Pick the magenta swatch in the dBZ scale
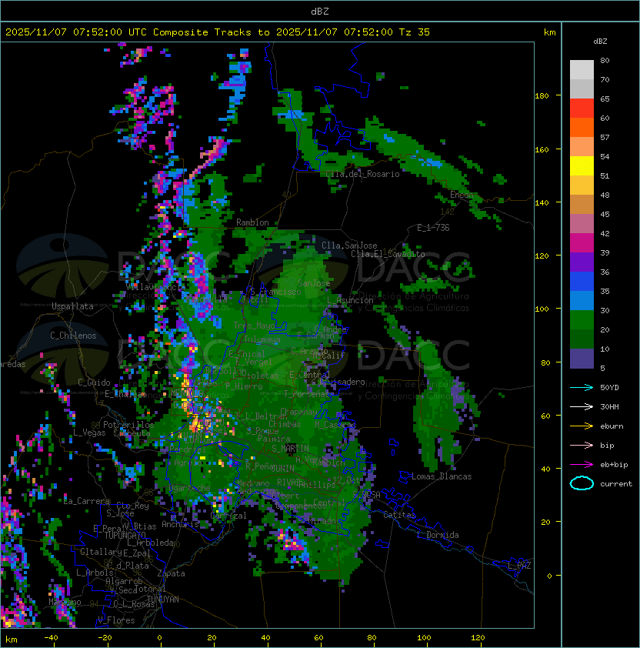Image resolution: width=640 pixels, height=648 pixels. tap(582, 243)
